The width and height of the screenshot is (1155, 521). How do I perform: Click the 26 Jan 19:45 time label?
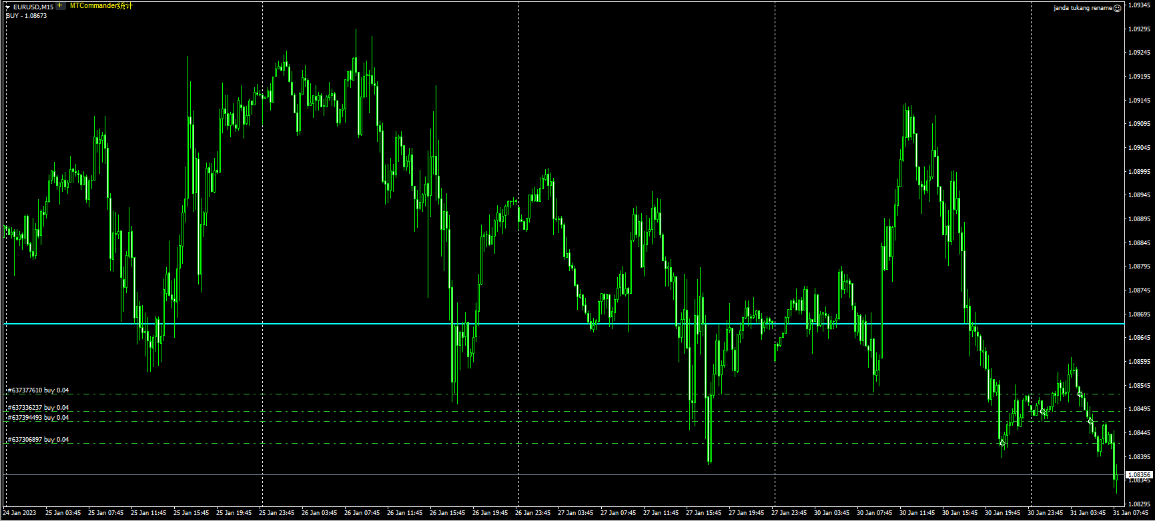pos(491,514)
